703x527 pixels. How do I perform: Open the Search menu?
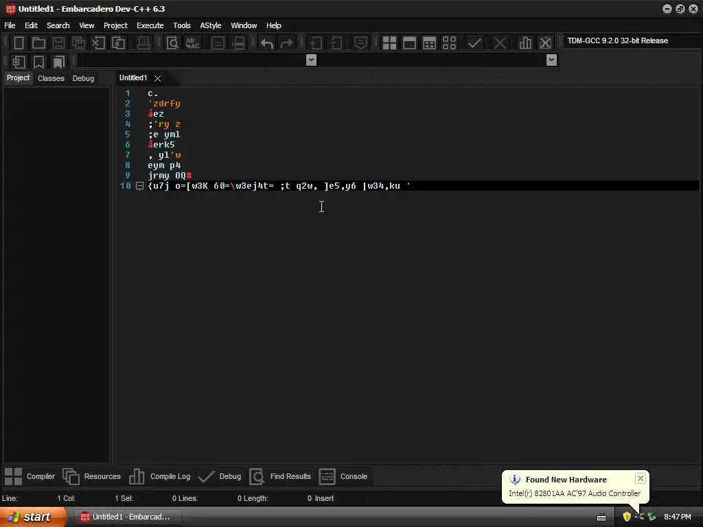point(58,25)
